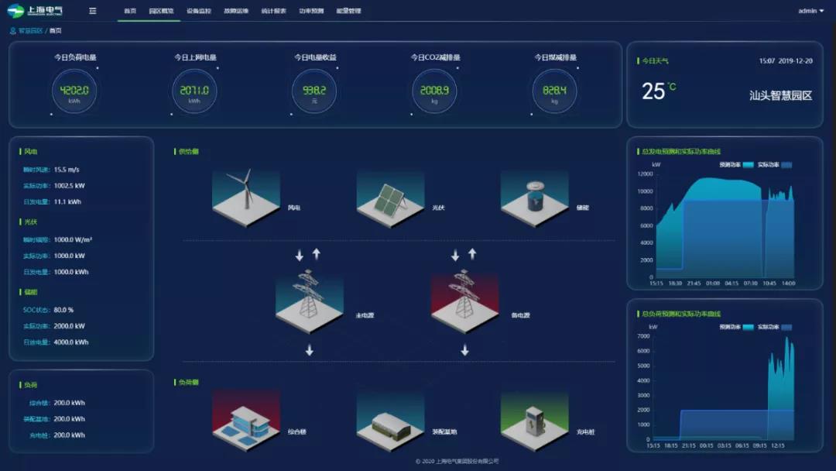This screenshot has width=836, height=471.
Task: Click the copyright footer text
Action: coord(457,462)
